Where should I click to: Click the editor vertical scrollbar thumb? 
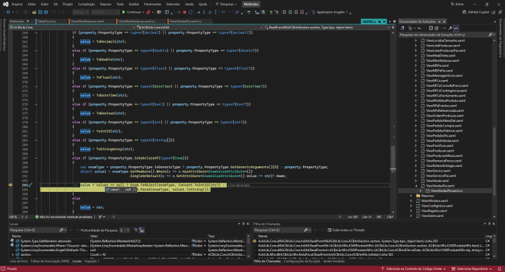click(x=393, y=160)
